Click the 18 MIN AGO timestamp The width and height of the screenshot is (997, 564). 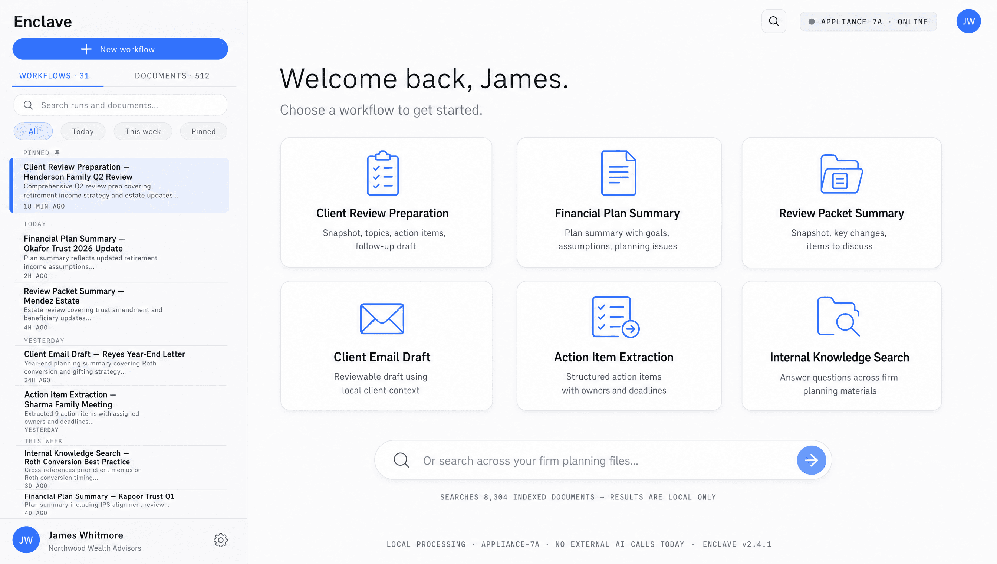click(44, 206)
